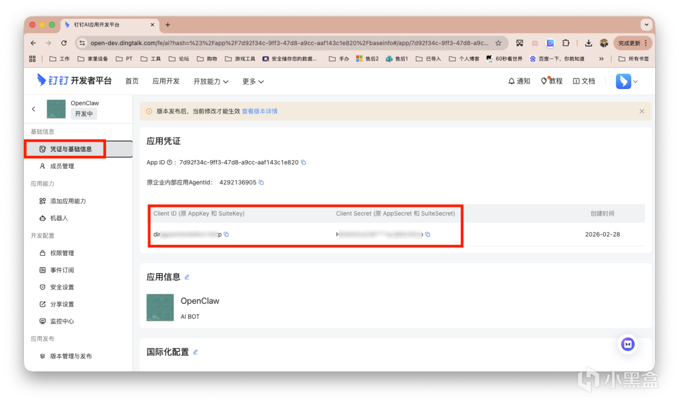Open a new browser tab

[x=168, y=25]
